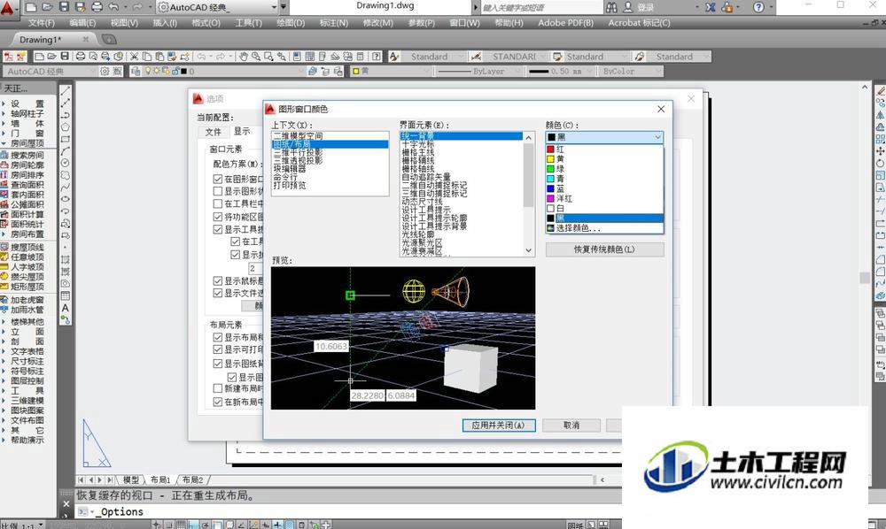Pick the 红 red color option

point(604,149)
